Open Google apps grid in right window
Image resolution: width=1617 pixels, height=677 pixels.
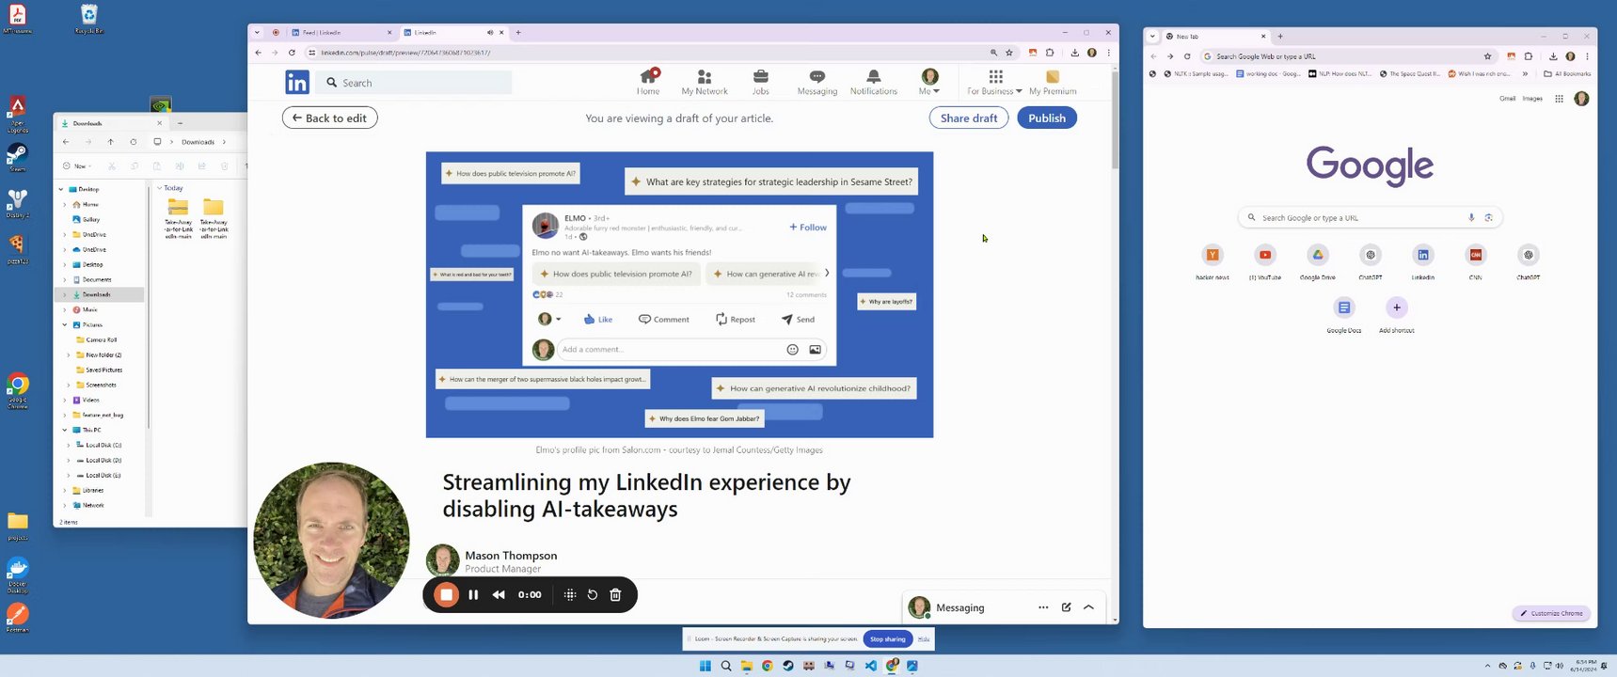(x=1559, y=98)
